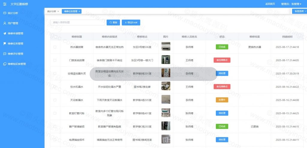Screen dimensions: 307x148
Task: Click the 东区8号楼506室 location cell
Action: click(x=142, y=47)
